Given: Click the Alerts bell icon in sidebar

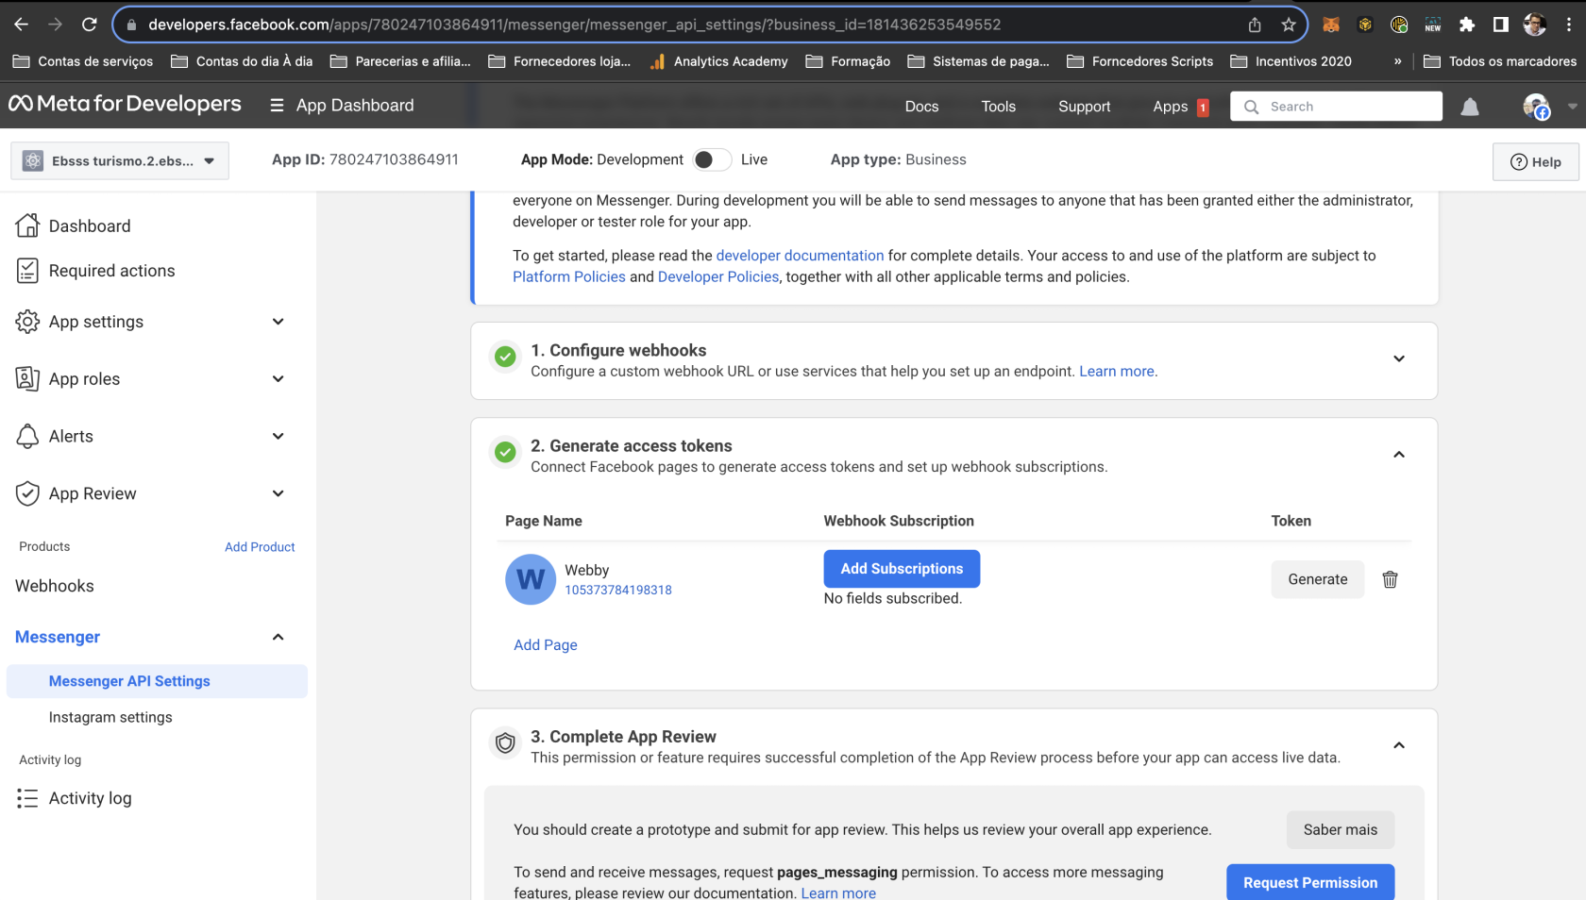Looking at the screenshot, I should [27, 436].
